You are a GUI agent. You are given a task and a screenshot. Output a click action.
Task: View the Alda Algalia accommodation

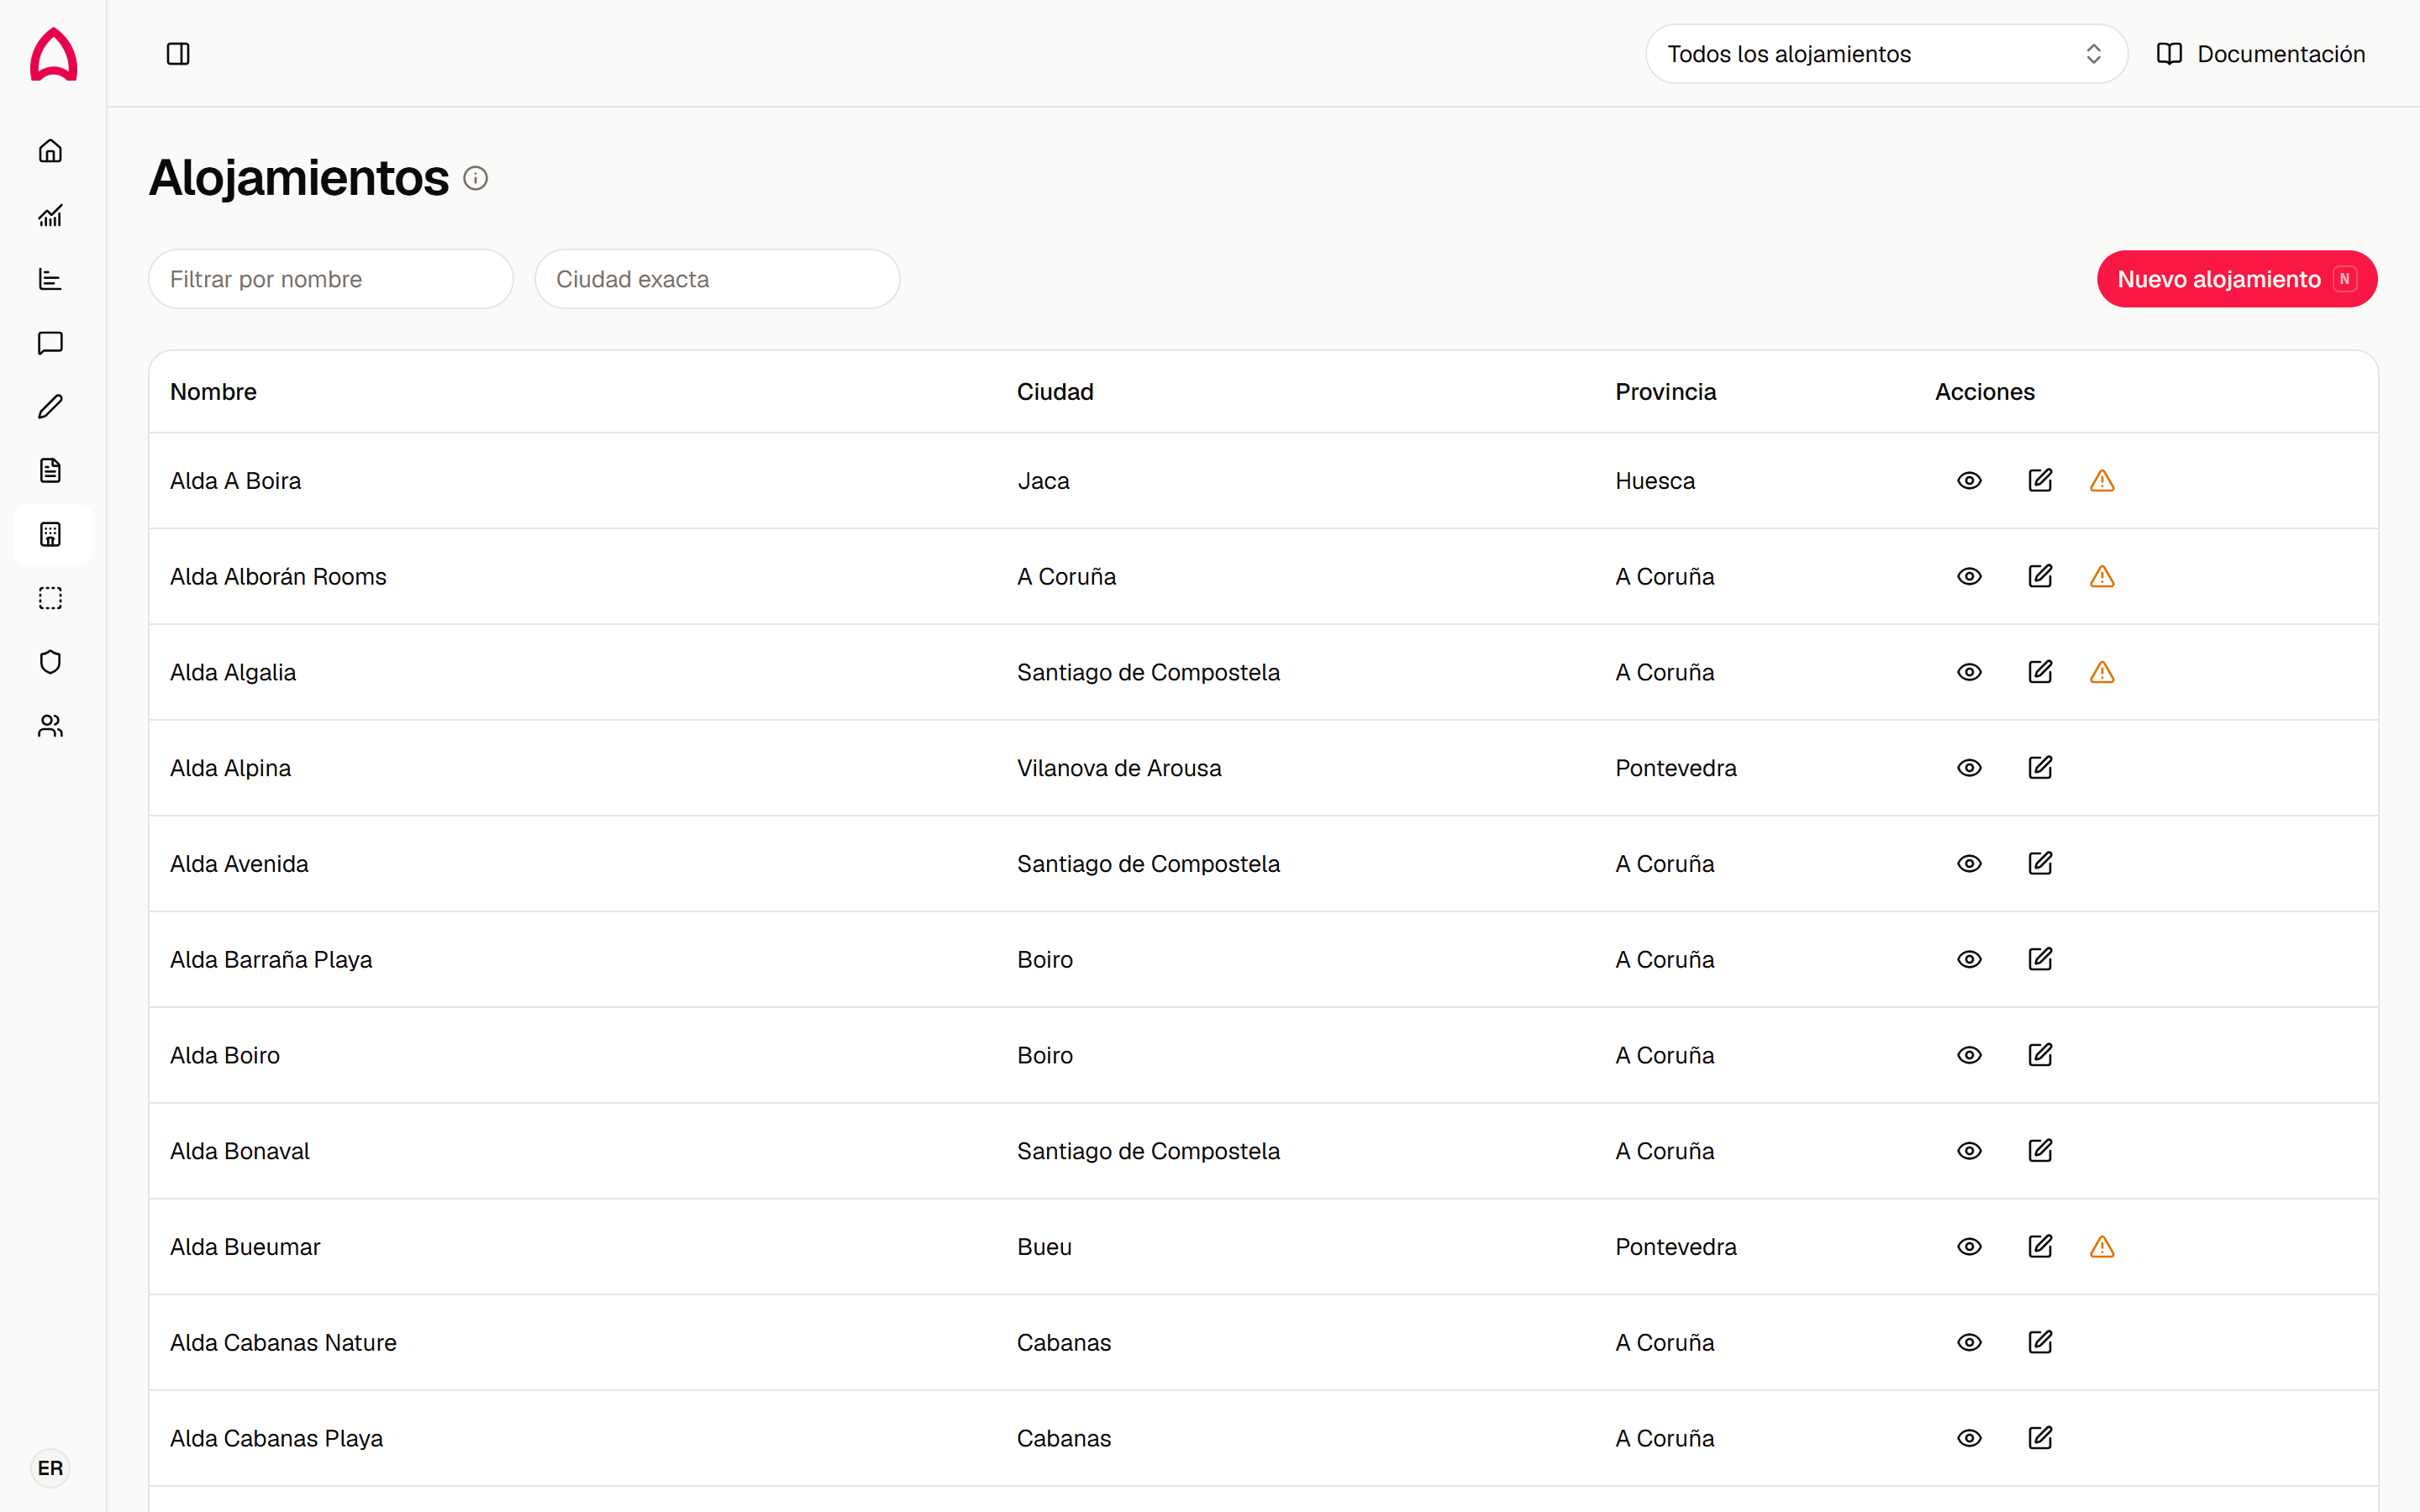pyautogui.click(x=1969, y=673)
